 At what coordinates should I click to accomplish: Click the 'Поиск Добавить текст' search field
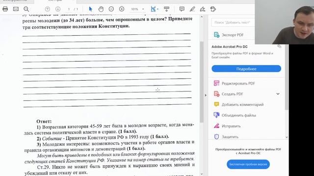click(234, 22)
